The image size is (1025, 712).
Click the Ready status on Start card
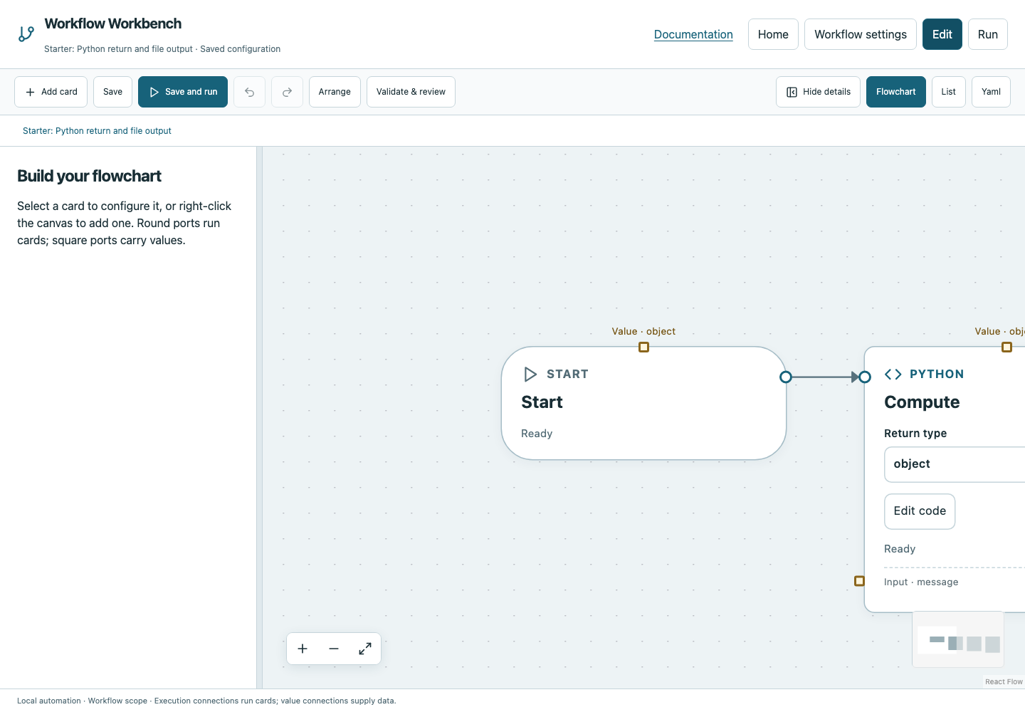click(x=537, y=434)
